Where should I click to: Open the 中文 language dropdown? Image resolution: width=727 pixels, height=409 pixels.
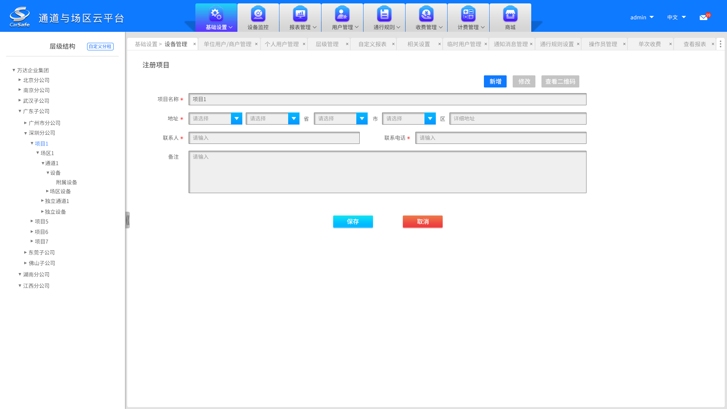click(676, 17)
